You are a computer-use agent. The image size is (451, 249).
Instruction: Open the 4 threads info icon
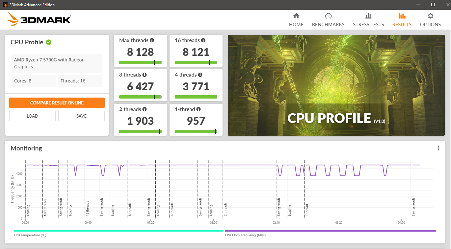(200, 75)
